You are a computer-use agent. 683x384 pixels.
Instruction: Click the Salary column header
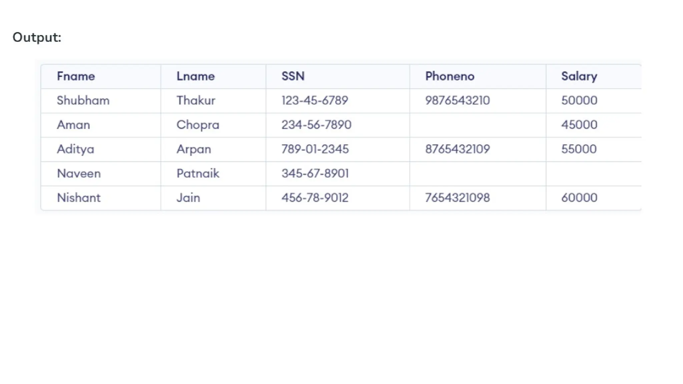(579, 76)
